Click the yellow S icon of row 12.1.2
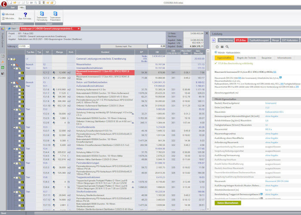This screenshot has width=301, height=215. (x=22, y=73)
